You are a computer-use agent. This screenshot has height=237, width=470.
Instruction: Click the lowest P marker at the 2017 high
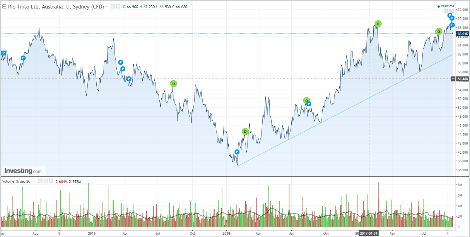tap(452, 25)
